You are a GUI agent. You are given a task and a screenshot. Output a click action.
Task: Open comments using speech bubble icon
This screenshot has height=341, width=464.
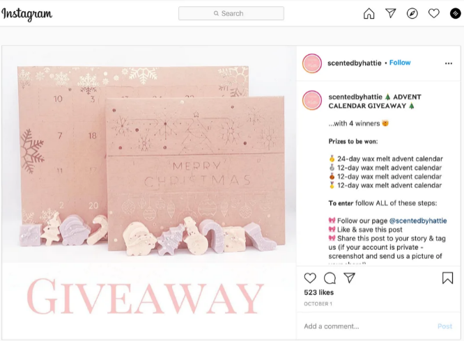click(330, 278)
